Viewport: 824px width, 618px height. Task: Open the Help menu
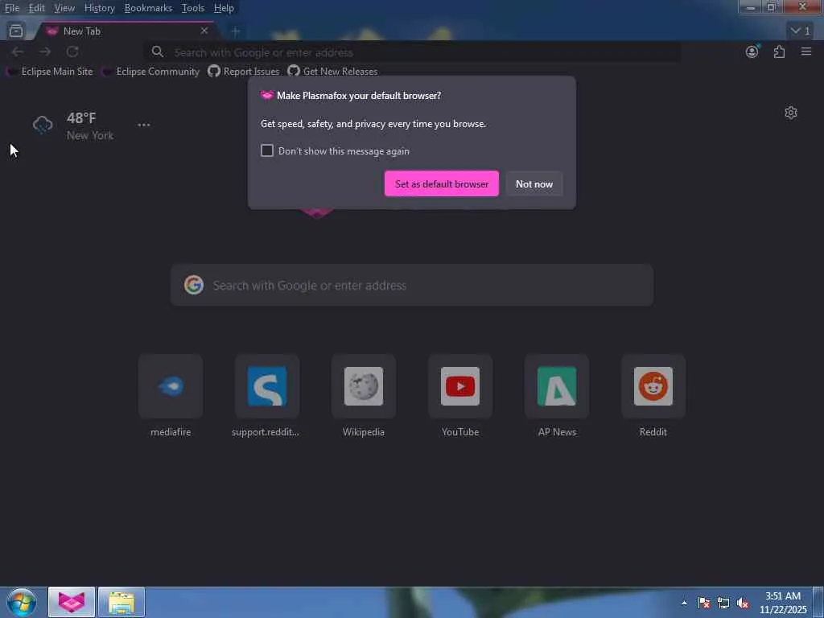click(x=224, y=8)
